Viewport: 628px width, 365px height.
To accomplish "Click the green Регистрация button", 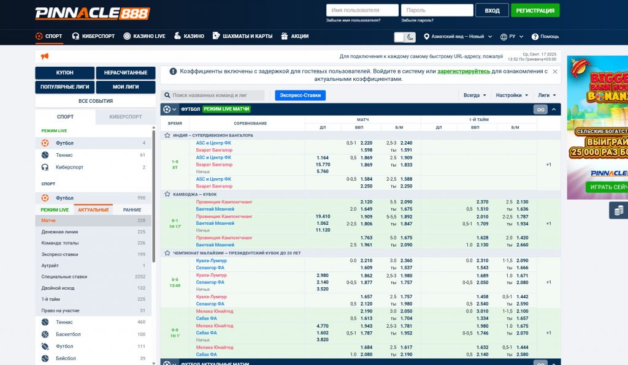I will pyautogui.click(x=535, y=10).
